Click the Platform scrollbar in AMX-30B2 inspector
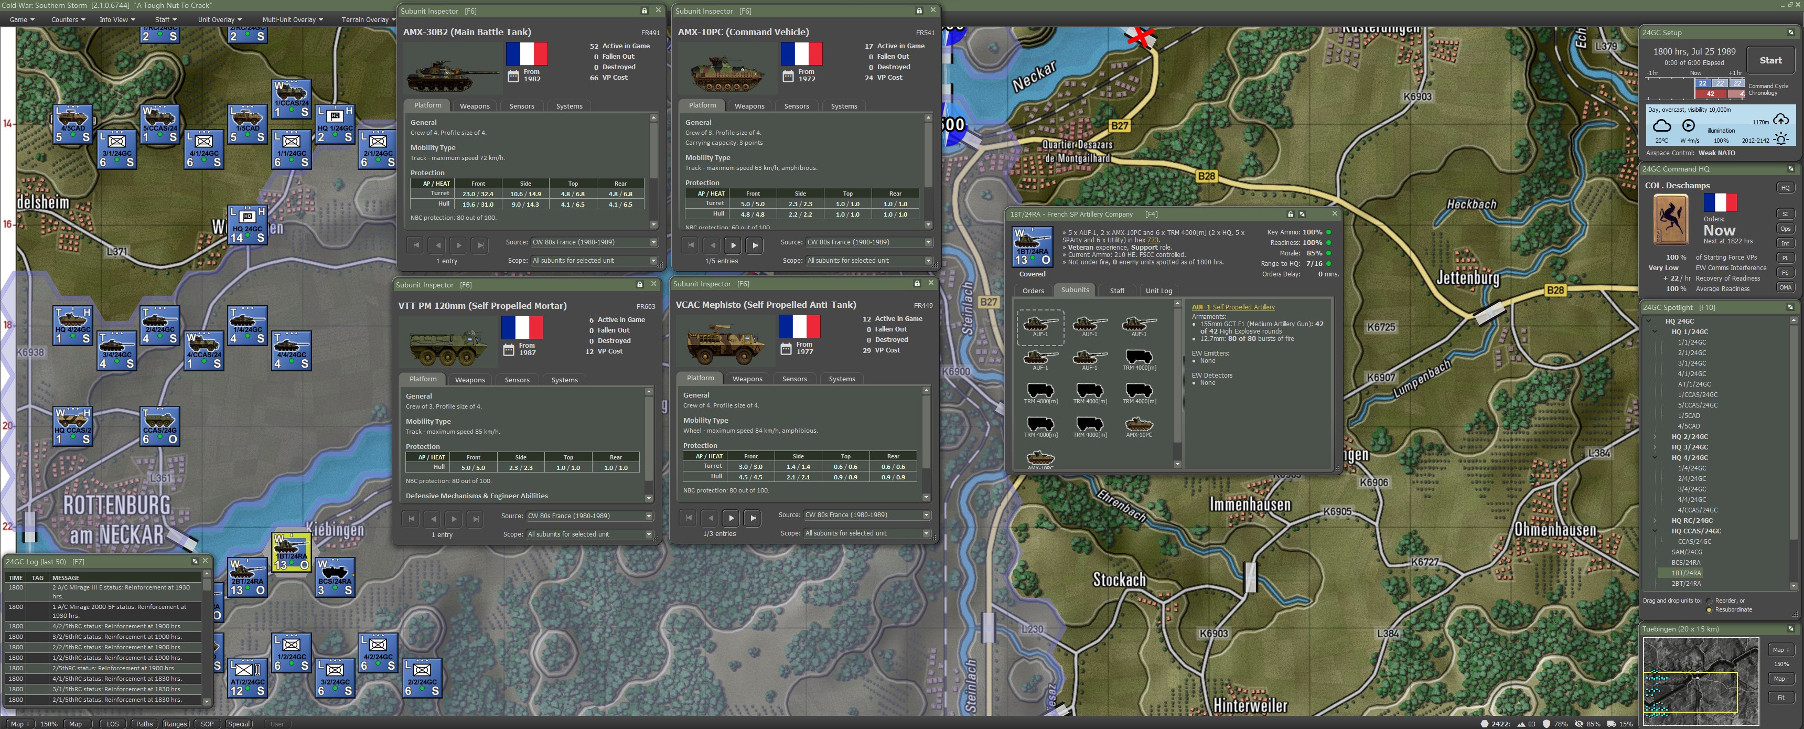The height and width of the screenshot is (729, 1804). click(653, 171)
